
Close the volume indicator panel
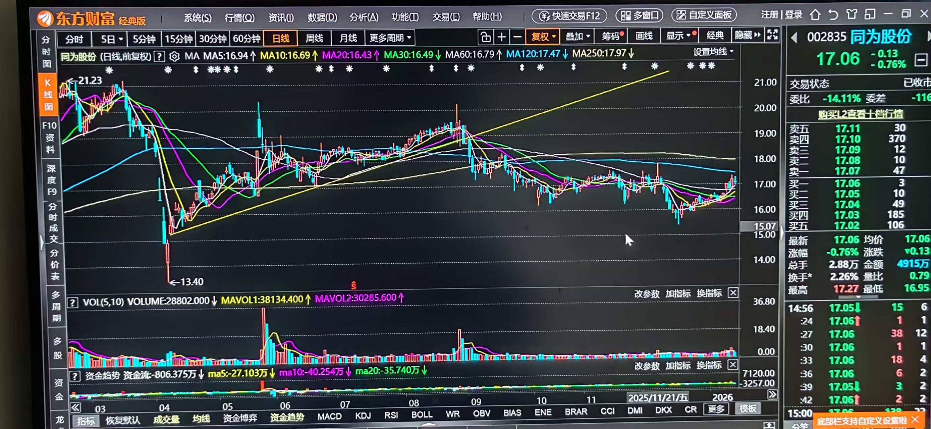tap(732, 292)
